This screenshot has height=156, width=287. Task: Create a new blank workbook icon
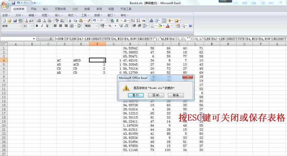(4, 21)
